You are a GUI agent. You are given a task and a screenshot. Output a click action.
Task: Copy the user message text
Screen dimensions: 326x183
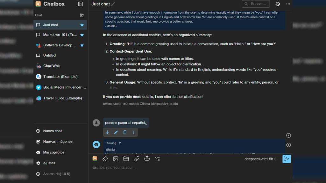pyautogui.click(x=125, y=132)
